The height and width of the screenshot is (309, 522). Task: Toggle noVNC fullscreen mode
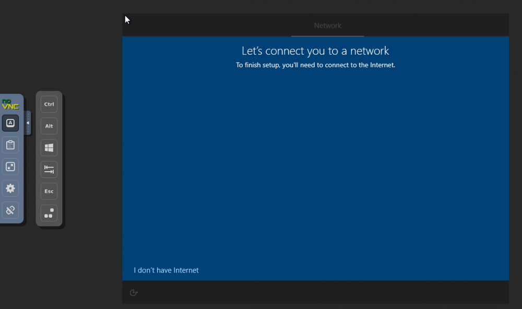click(10, 167)
